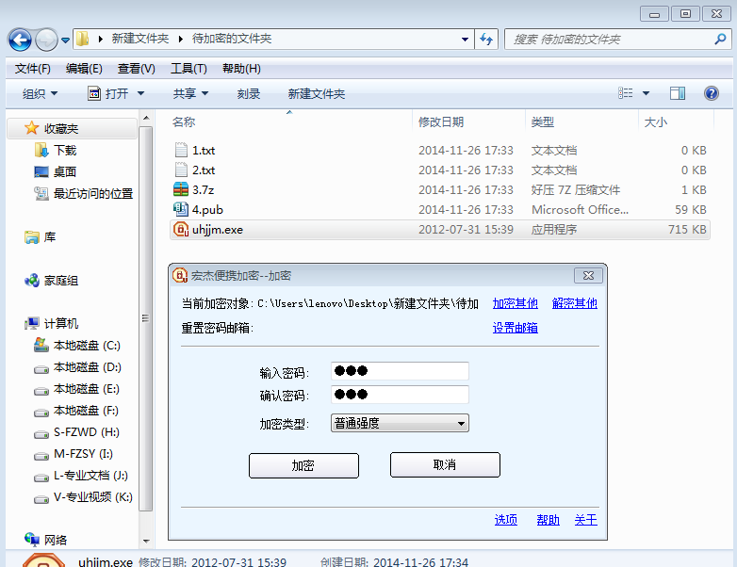Click 刻录 in the toolbar

(x=248, y=94)
